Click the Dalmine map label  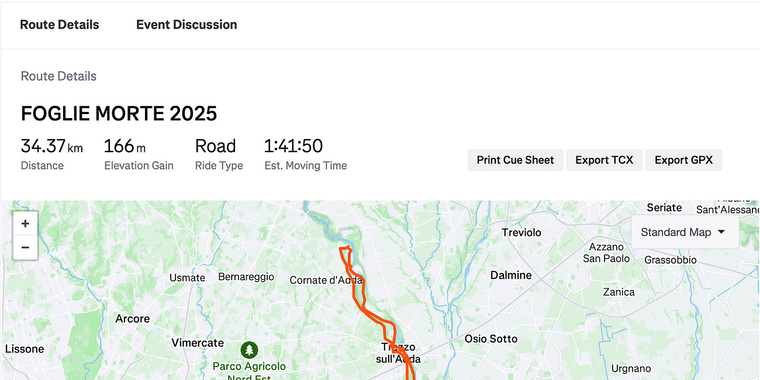coord(511,274)
